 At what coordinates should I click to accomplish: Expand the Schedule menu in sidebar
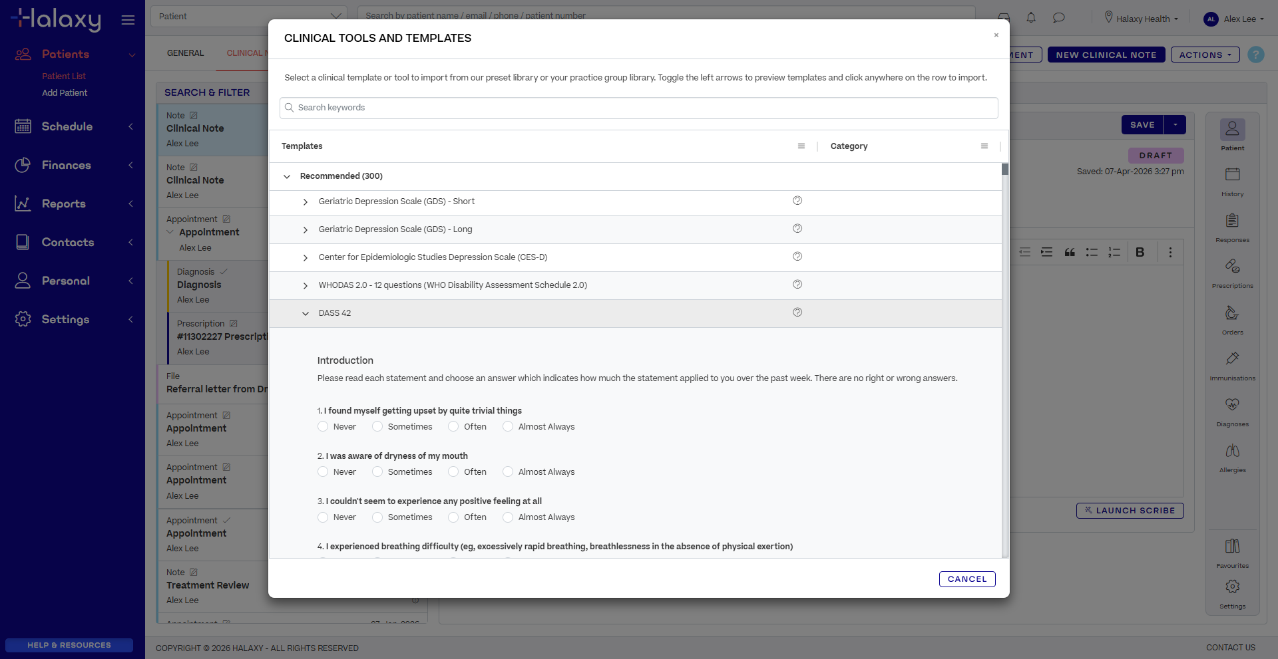[x=73, y=126]
